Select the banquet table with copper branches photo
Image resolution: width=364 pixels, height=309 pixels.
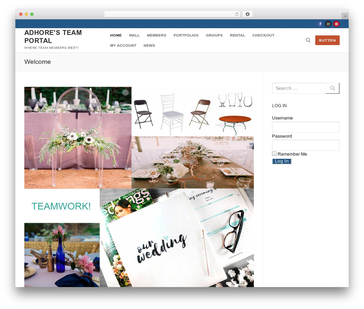coord(193,162)
